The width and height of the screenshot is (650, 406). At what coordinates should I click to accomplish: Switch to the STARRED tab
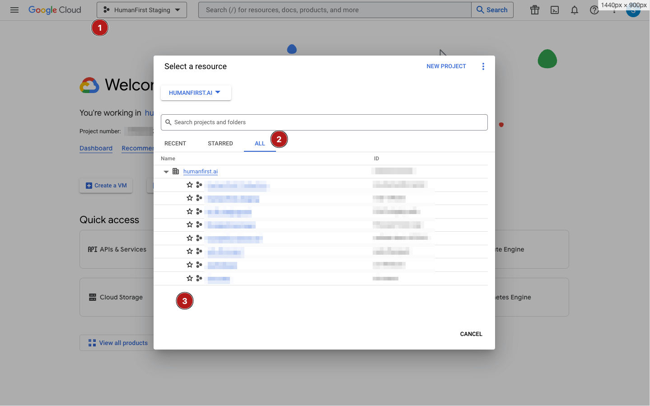220,144
